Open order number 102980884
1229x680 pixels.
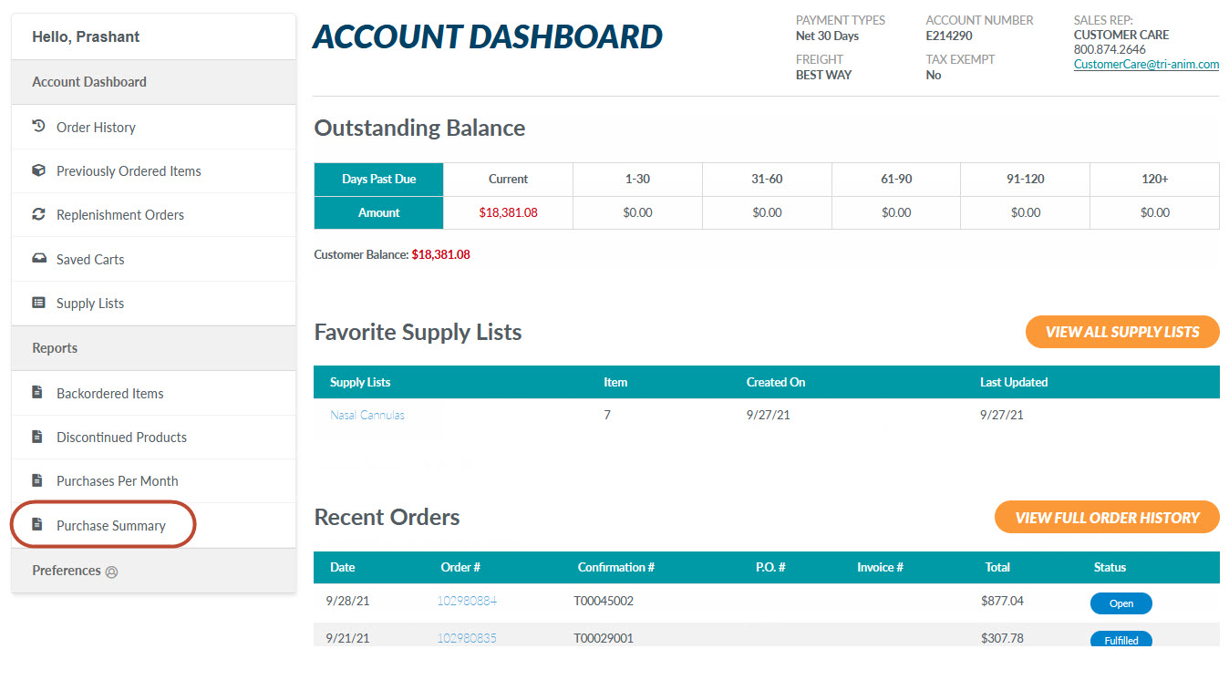coord(467,601)
